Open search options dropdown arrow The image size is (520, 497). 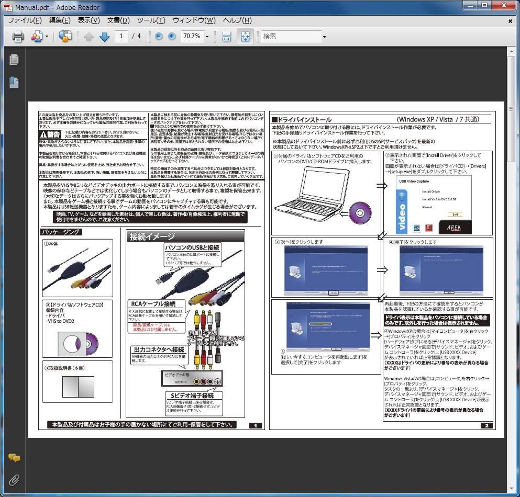pos(324,37)
